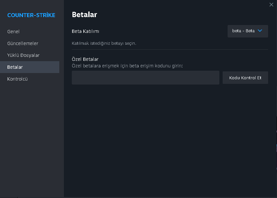The image size is (277, 198).
Task: Click the COUNTER-STRİKE title in sidebar
Action: [x=31, y=15]
